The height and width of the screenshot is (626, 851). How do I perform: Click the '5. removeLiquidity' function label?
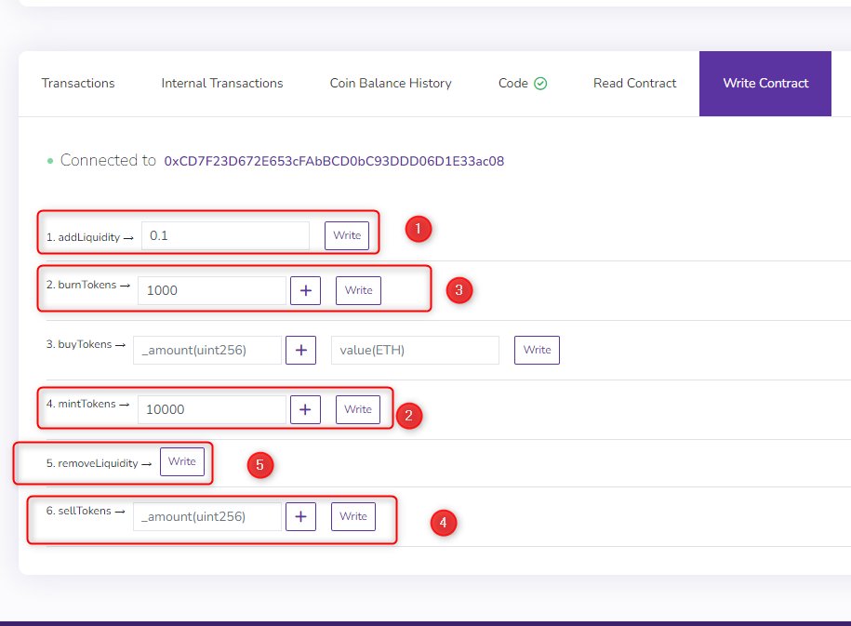pos(92,463)
